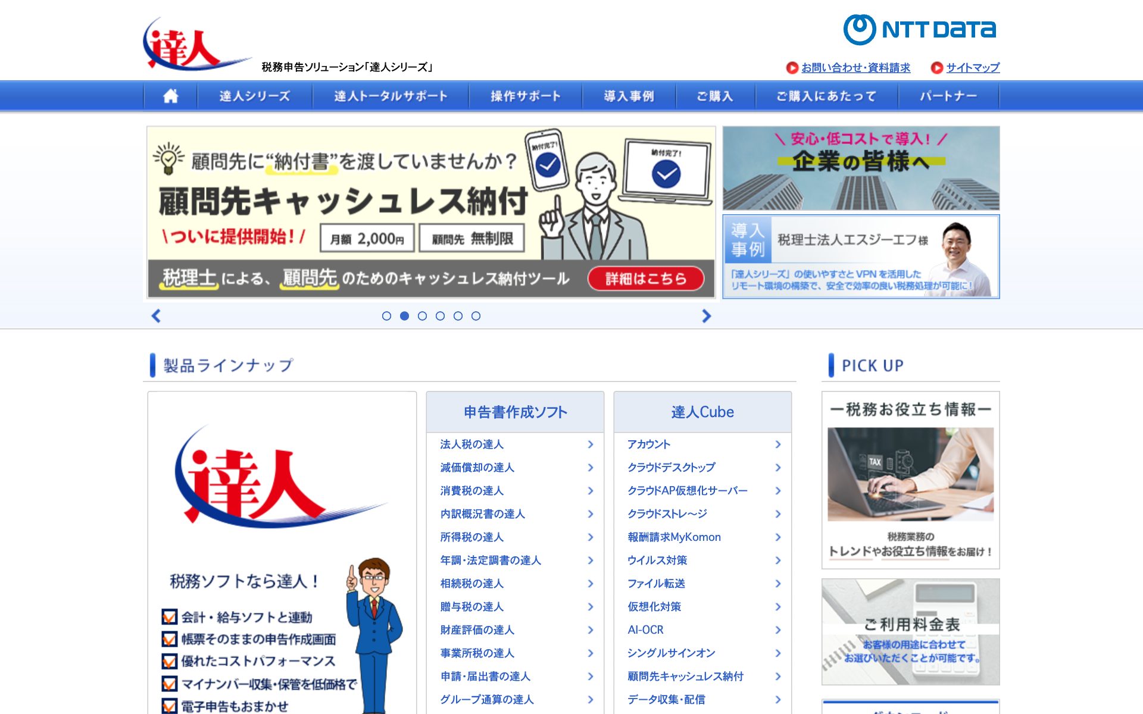Click chevron next to 相続税の達人
The height and width of the screenshot is (714, 1143).
coord(591,584)
